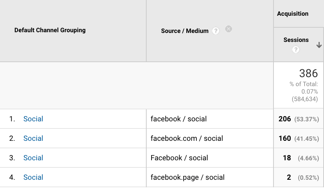Click the 18 sessions value
Image resolution: width=324 pixels, height=188 pixels.
coord(287,158)
